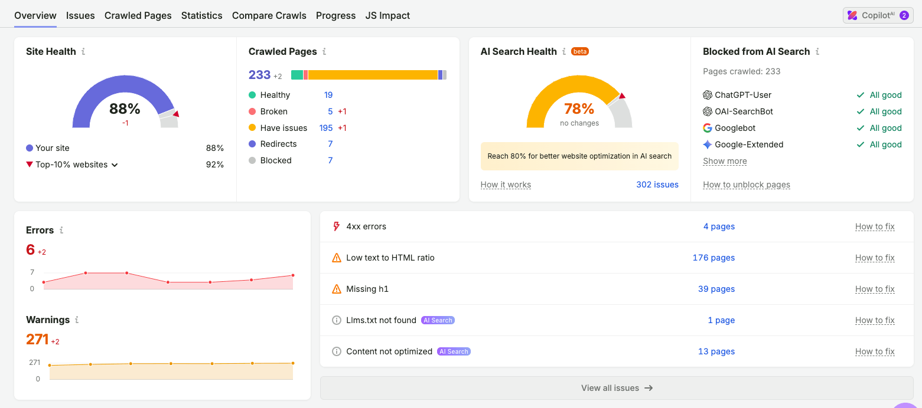Click info circle icon for Content not optimized

pos(337,351)
